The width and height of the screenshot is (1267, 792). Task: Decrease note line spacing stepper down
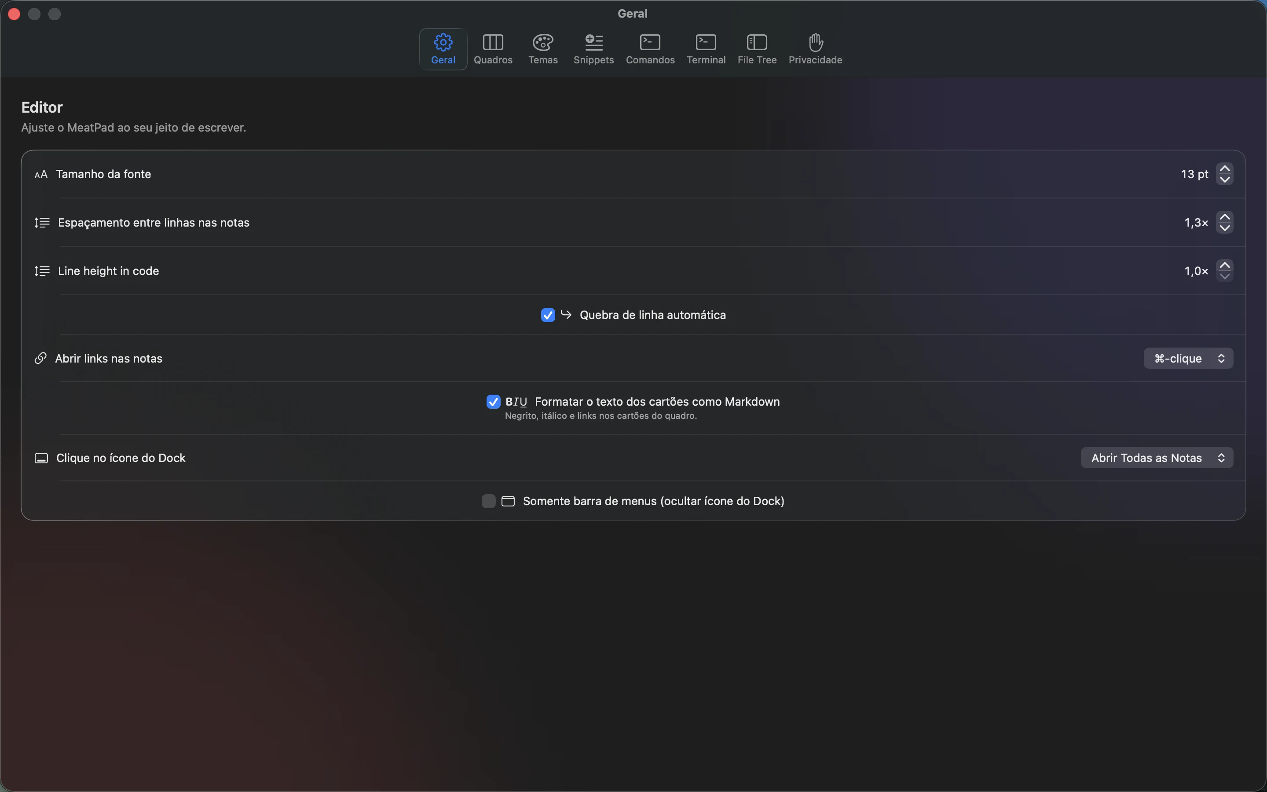1224,228
